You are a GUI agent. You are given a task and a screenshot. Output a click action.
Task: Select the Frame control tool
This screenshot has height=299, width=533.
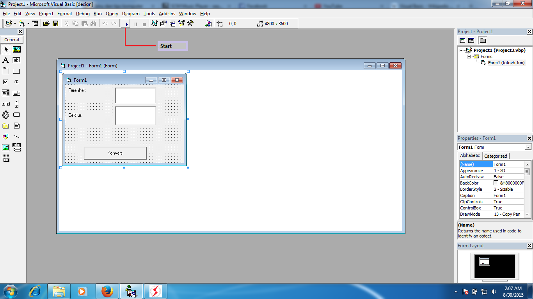coord(6,71)
